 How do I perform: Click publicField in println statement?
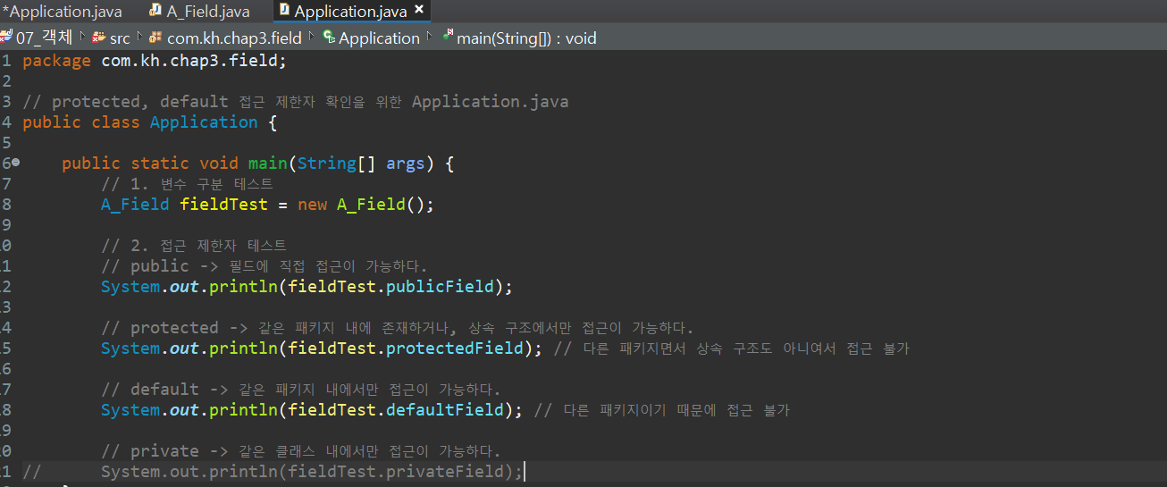click(x=440, y=287)
